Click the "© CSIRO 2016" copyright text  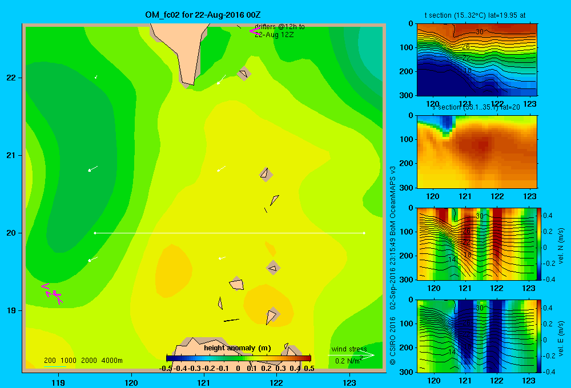pos(393,341)
